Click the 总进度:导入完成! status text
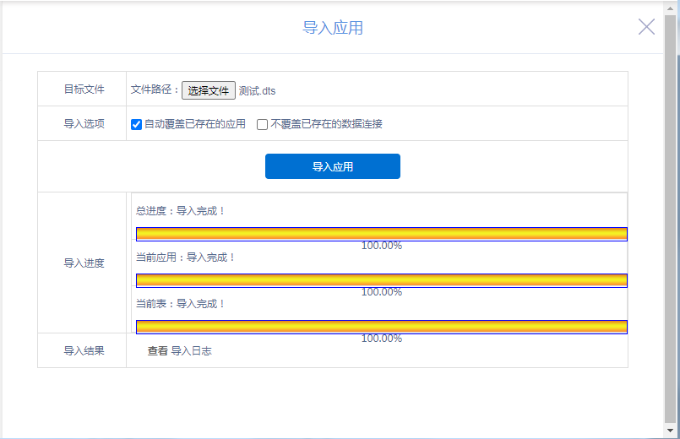The image size is (680, 439). click(x=181, y=211)
